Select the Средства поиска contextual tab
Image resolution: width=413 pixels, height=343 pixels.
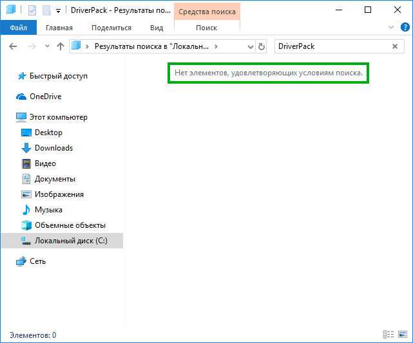pyautogui.click(x=207, y=12)
